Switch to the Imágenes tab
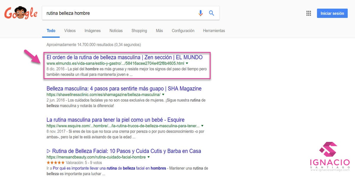Screen dimensions: 355x177 click(93, 31)
